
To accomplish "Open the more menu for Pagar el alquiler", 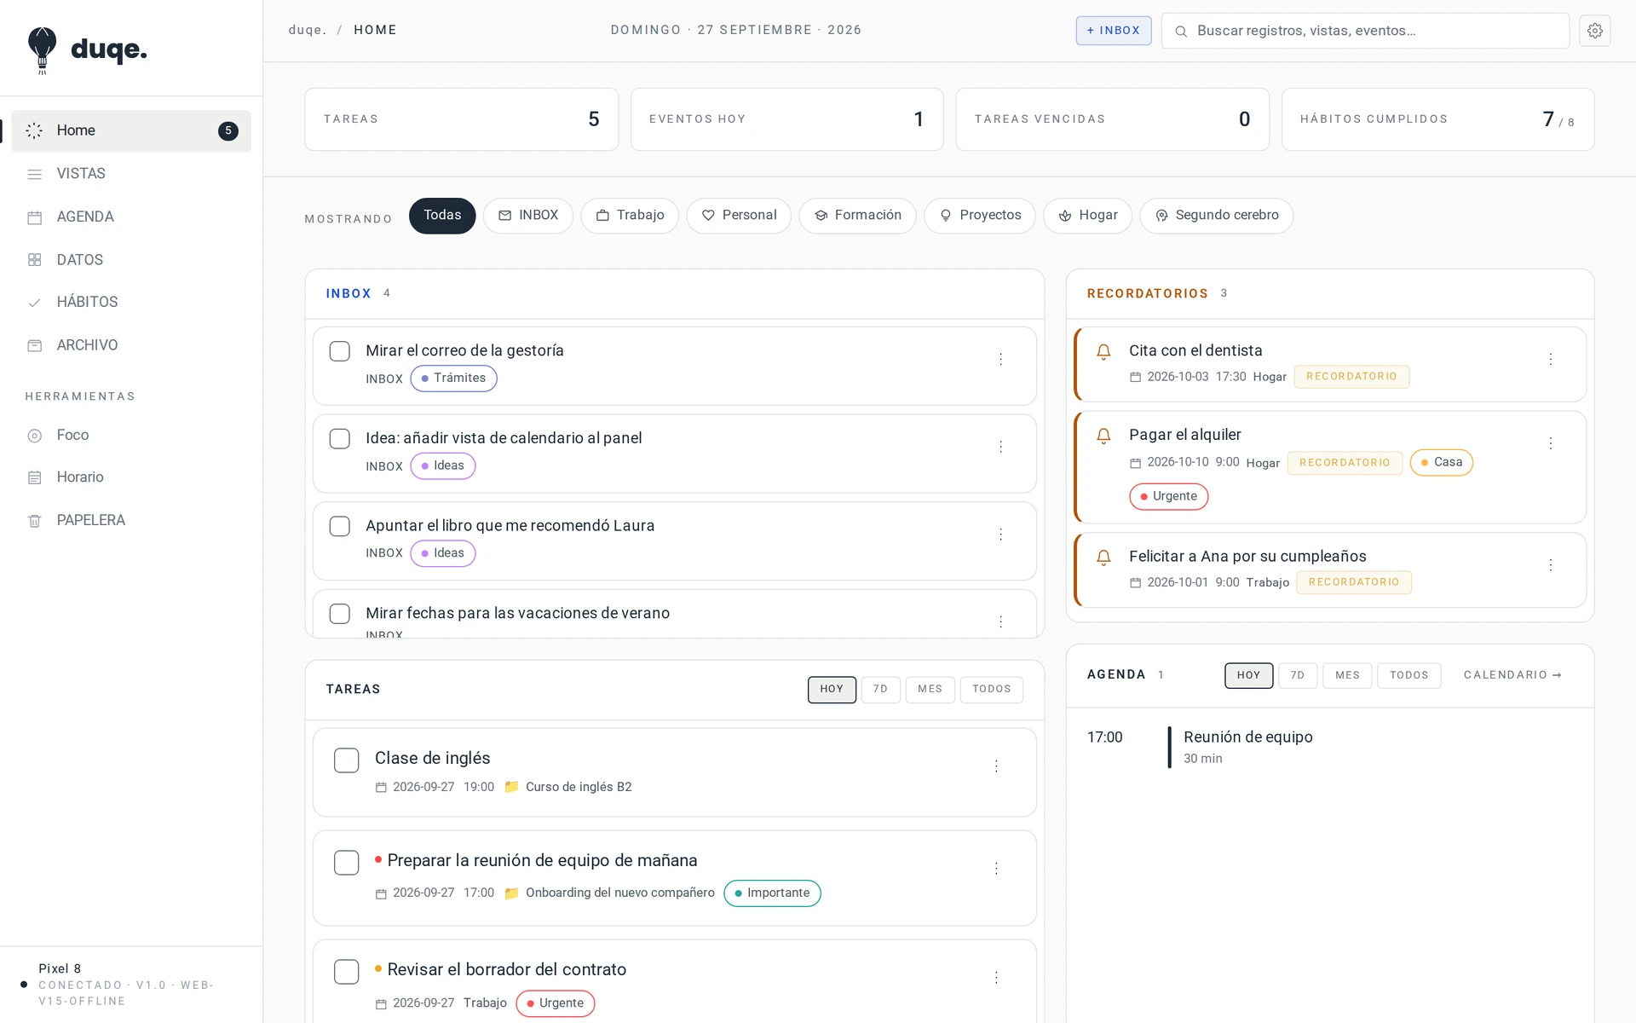I will (1550, 443).
